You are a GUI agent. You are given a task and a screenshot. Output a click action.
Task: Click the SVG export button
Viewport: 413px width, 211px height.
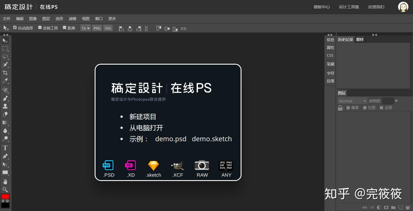pyautogui.click(x=108, y=28)
